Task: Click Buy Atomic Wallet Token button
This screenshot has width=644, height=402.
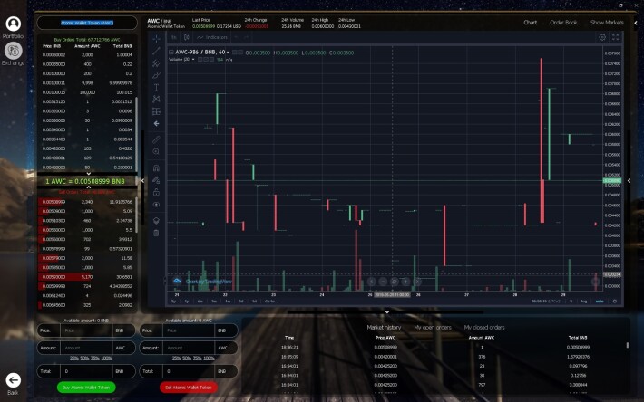Action: click(86, 388)
